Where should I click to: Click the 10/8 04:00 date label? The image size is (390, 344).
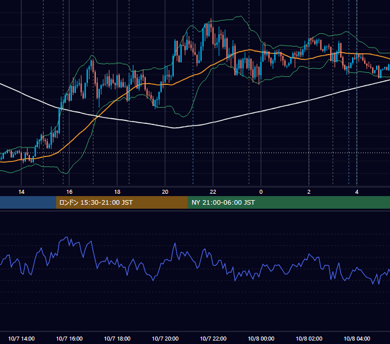357,338
